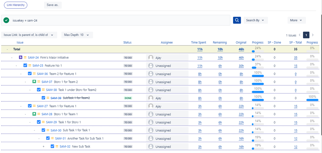
Task: Open the More dropdown
Action: [297, 20]
